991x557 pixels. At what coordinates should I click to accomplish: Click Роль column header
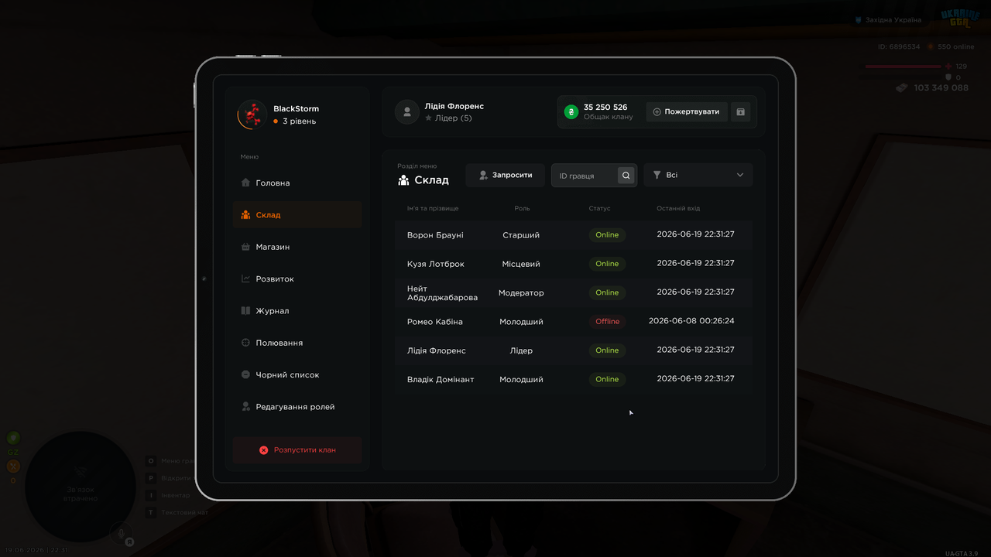522,208
